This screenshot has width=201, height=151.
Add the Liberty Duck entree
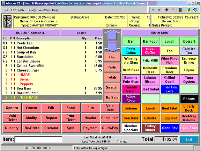[x=189, y=108]
